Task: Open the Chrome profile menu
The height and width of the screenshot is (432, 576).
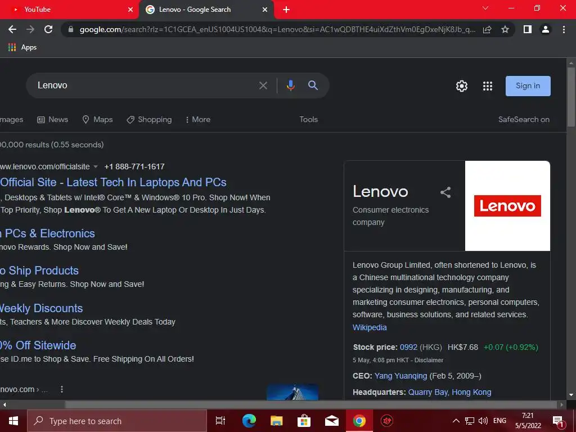Action: tap(546, 29)
